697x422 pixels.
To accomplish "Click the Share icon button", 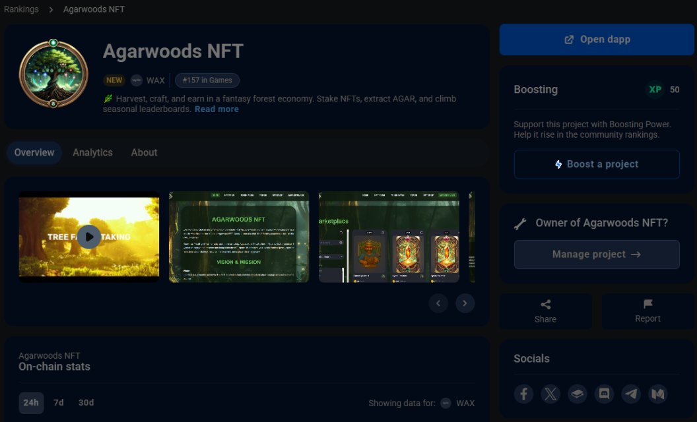I will click(545, 311).
